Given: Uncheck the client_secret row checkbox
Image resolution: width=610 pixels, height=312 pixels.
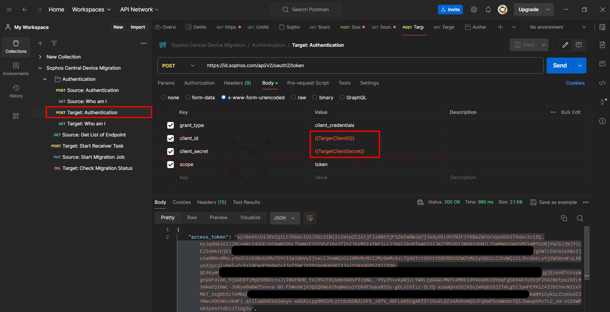Looking at the screenshot, I should tap(171, 151).
